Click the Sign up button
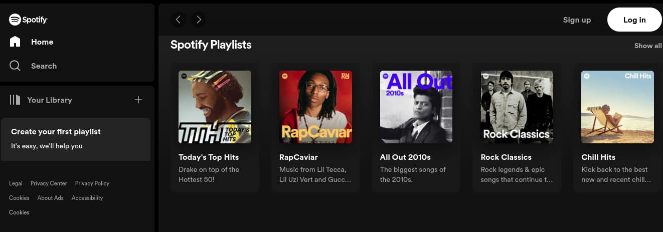 point(577,20)
